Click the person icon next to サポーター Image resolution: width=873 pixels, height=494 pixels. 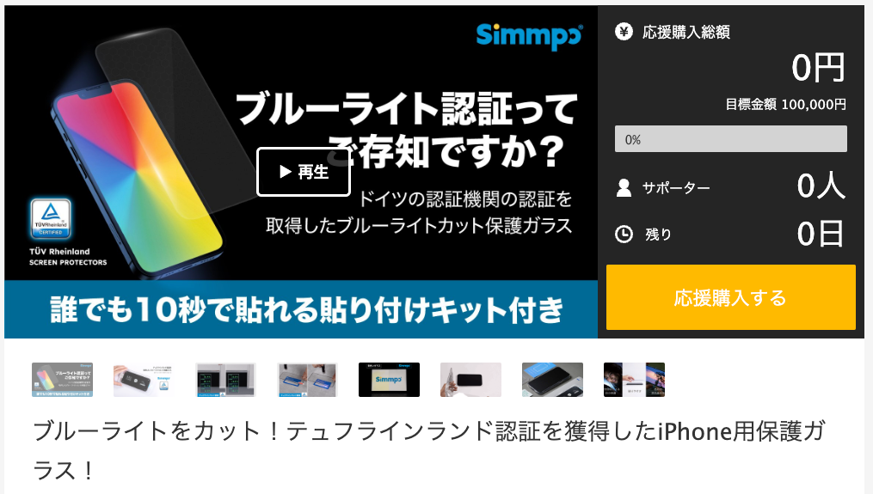(624, 187)
